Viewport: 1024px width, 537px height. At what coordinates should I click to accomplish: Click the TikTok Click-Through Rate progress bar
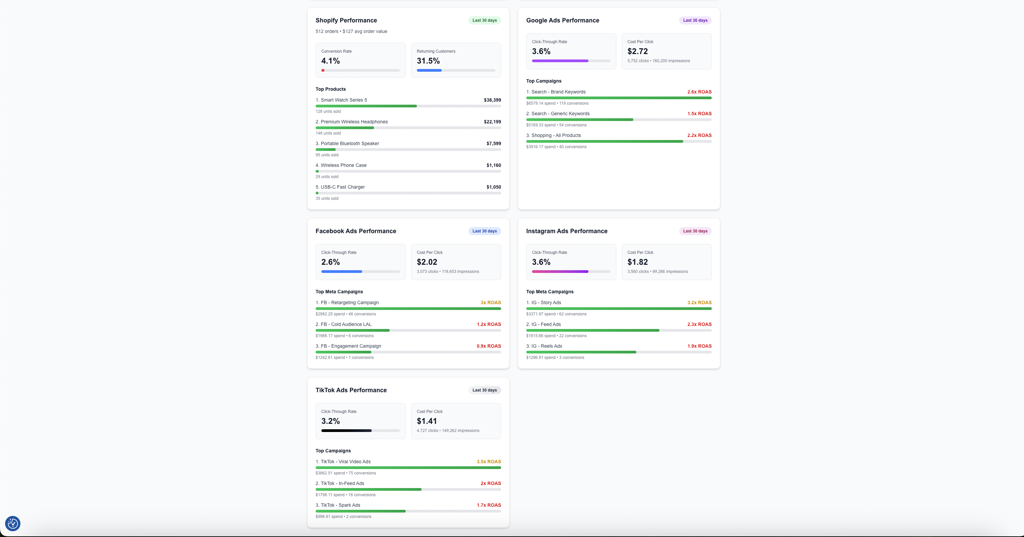[360, 431]
